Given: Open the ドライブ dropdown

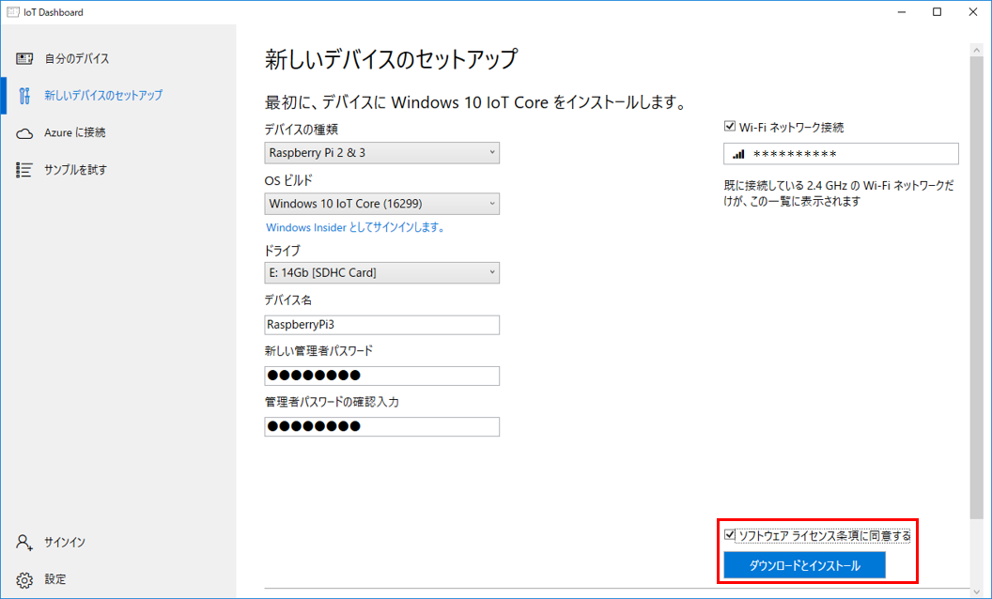Looking at the screenshot, I should [381, 272].
